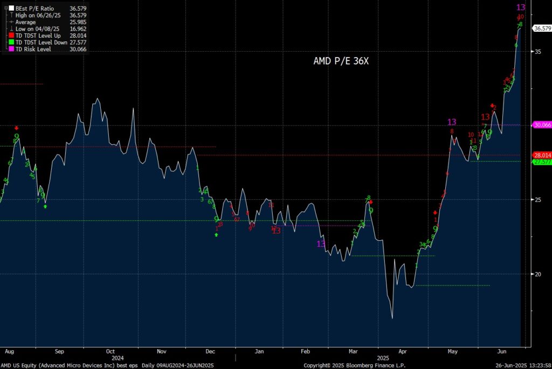
Task: Select the 'BEst P/E Ratio' legend label
Action: 34,8
